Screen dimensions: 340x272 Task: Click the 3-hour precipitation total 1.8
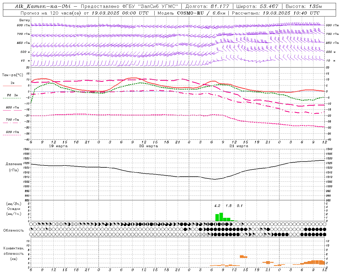tap(228, 206)
